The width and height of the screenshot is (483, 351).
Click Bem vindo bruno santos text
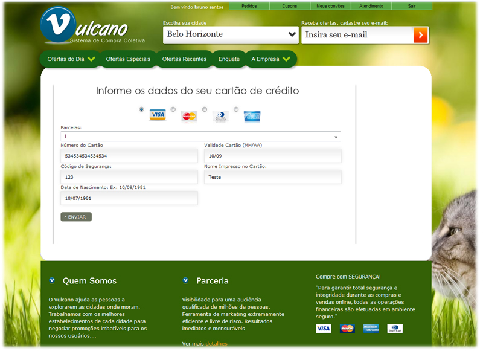point(197,7)
